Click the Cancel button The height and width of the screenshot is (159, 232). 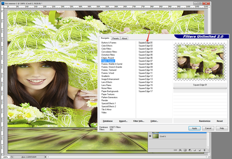click(208, 128)
